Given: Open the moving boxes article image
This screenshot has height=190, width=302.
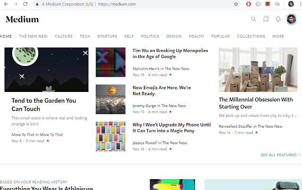Looking at the screenshot, I should pyautogui.click(x=258, y=70).
